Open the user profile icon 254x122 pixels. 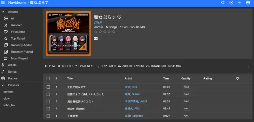(248, 3)
